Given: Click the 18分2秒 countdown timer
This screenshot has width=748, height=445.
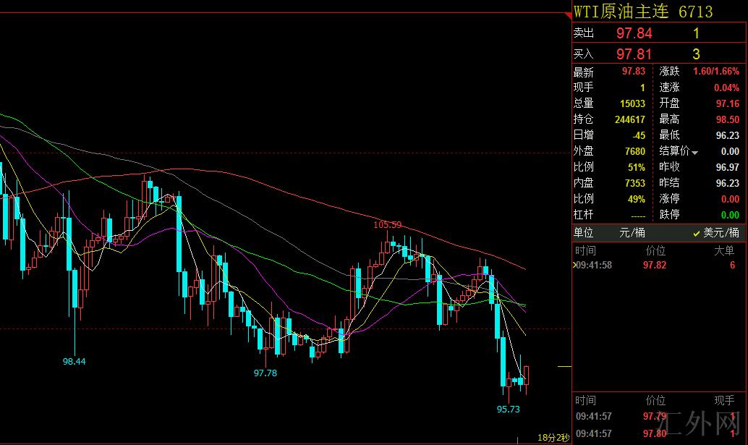Looking at the screenshot, I should coord(553,437).
